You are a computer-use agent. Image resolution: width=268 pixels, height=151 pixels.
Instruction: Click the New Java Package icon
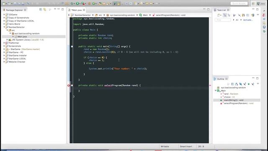click(x=89, y=3)
